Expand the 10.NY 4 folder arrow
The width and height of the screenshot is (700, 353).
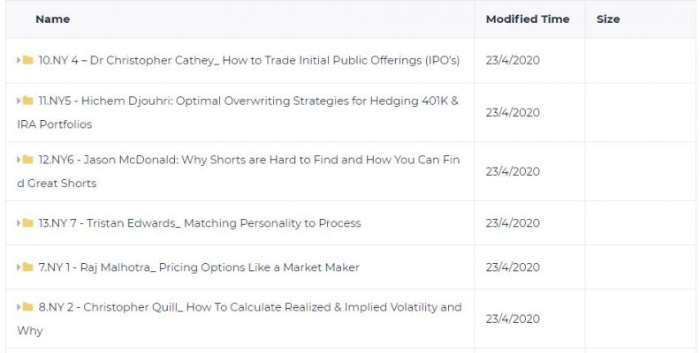pos(19,60)
